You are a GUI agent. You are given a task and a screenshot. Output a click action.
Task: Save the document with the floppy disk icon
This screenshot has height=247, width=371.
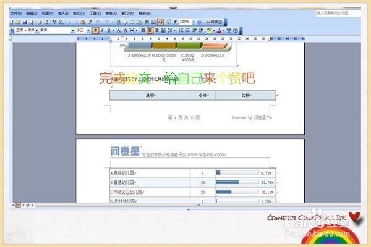(25, 22)
